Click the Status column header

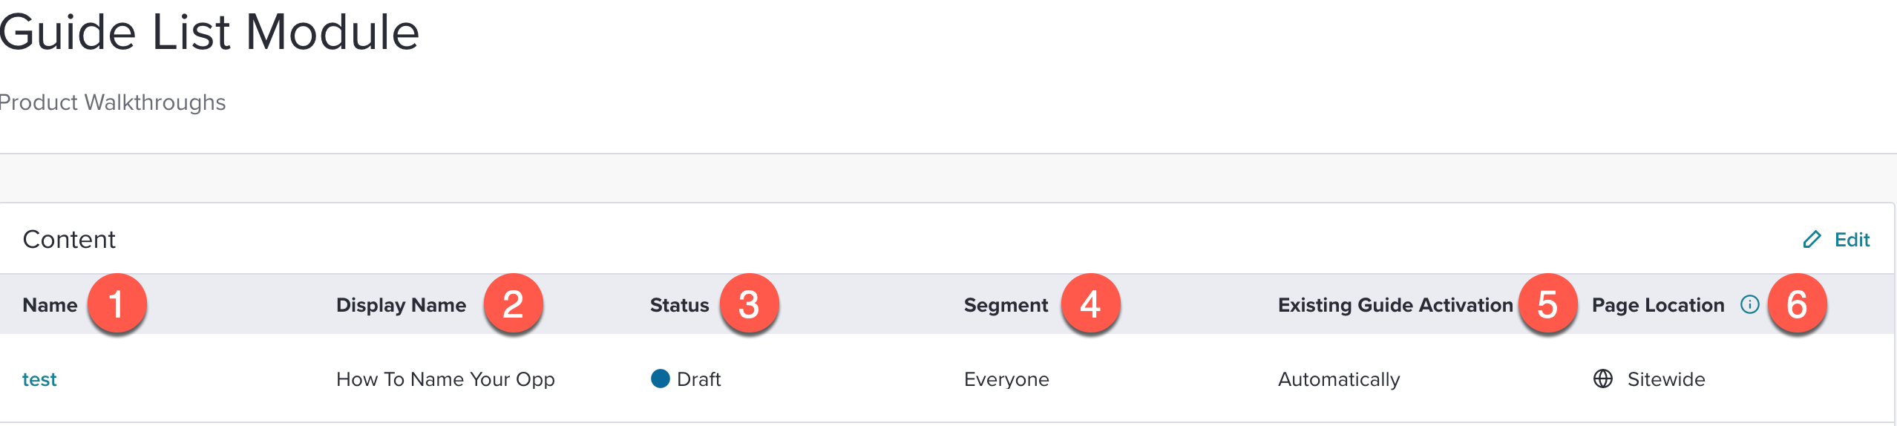(679, 305)
